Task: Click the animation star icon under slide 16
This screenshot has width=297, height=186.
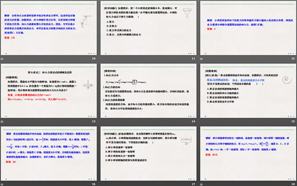Action: point(2,184)
